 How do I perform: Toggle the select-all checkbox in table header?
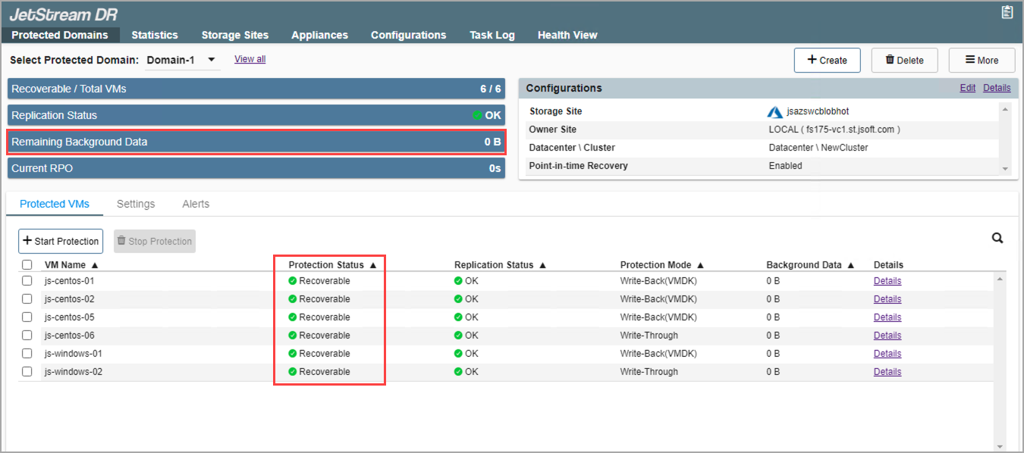click(27, 265)
